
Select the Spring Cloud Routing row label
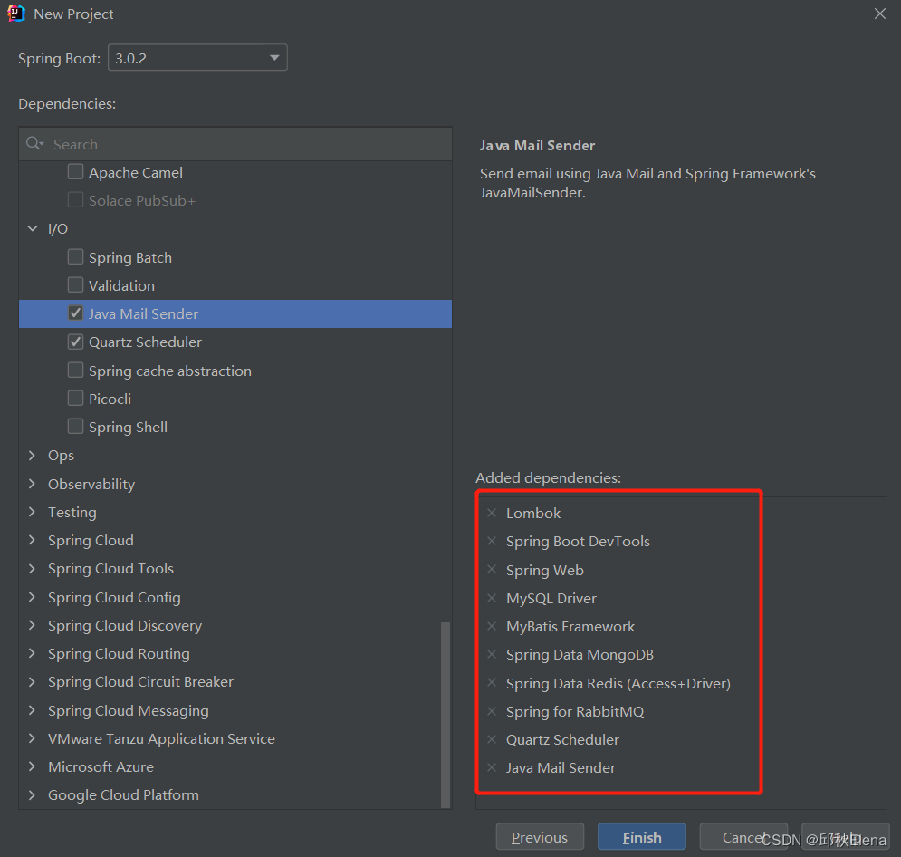coord(119,654)
